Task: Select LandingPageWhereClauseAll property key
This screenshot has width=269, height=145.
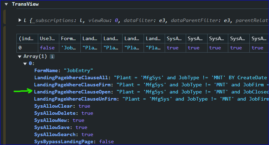Action: pos(71,78)
